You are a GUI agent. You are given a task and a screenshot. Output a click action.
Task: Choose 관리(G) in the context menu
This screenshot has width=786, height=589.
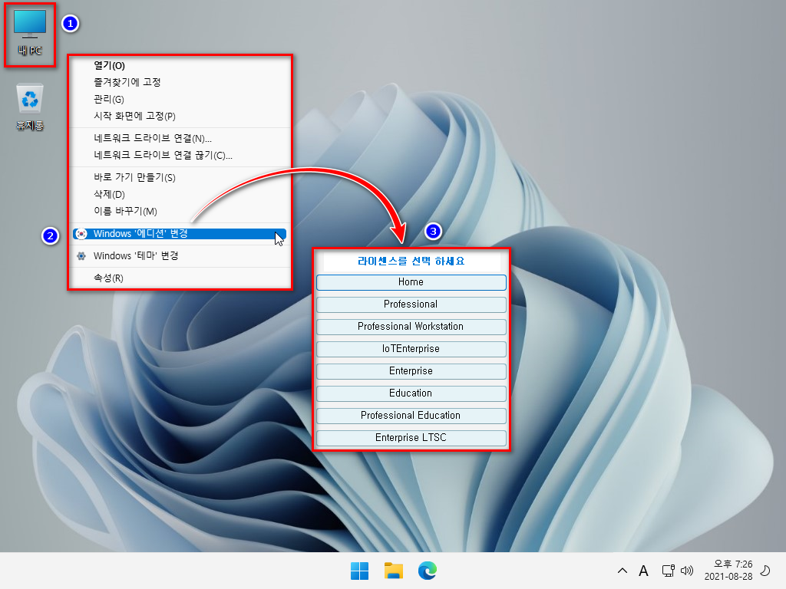[x=180, y=99]
